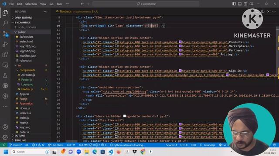The height and width of the screenshot is (156, 279).
Task: Click the master branch in the status bar
Action: point(16,145)
